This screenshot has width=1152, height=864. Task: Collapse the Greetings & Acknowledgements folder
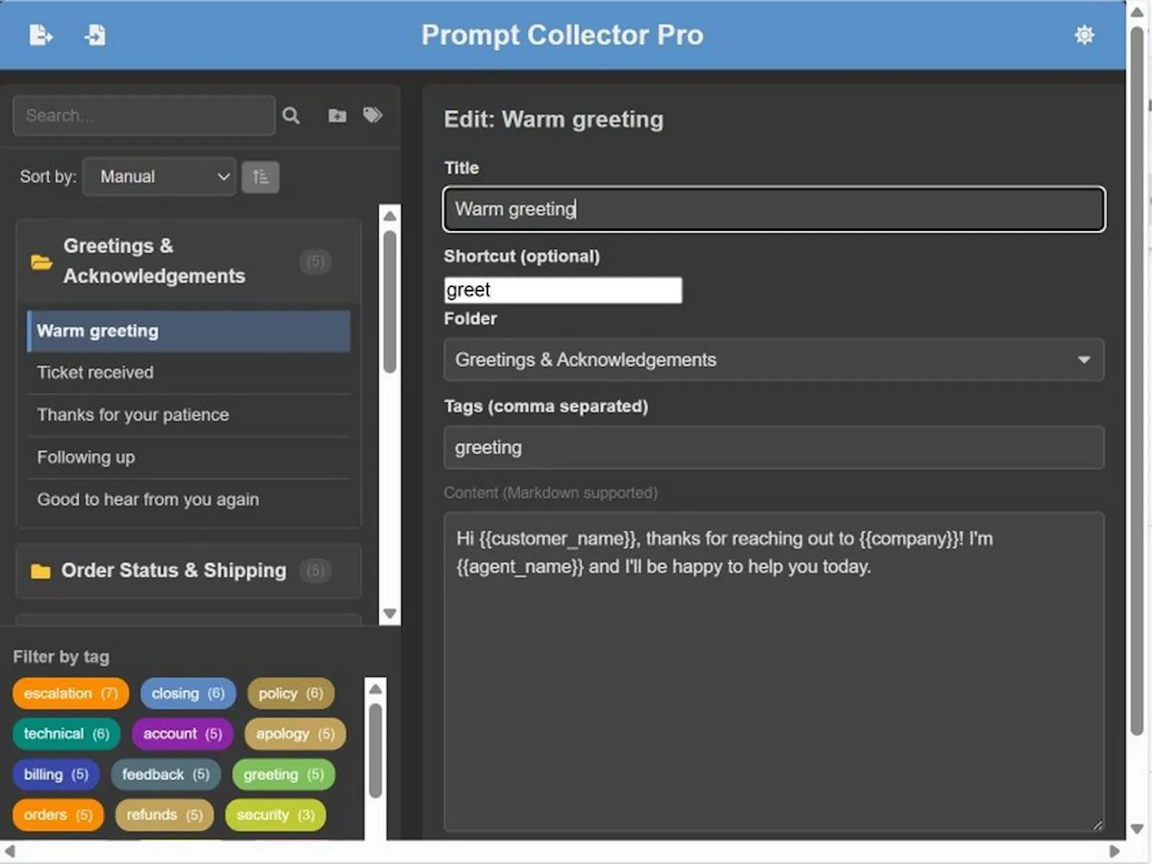189,261
